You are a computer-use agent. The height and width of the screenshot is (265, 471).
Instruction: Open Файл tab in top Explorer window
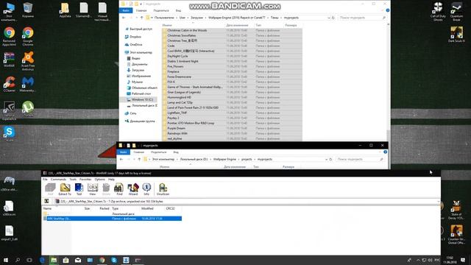point(126,10)
